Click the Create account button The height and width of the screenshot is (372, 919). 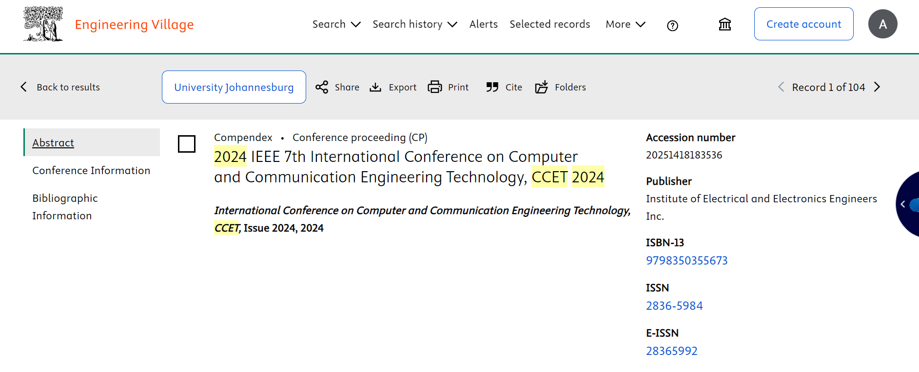tap(804, 24)
